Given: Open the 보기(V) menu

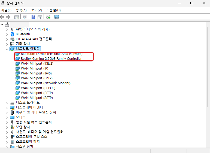Looking at the screenshot, I should pos(36,10).
